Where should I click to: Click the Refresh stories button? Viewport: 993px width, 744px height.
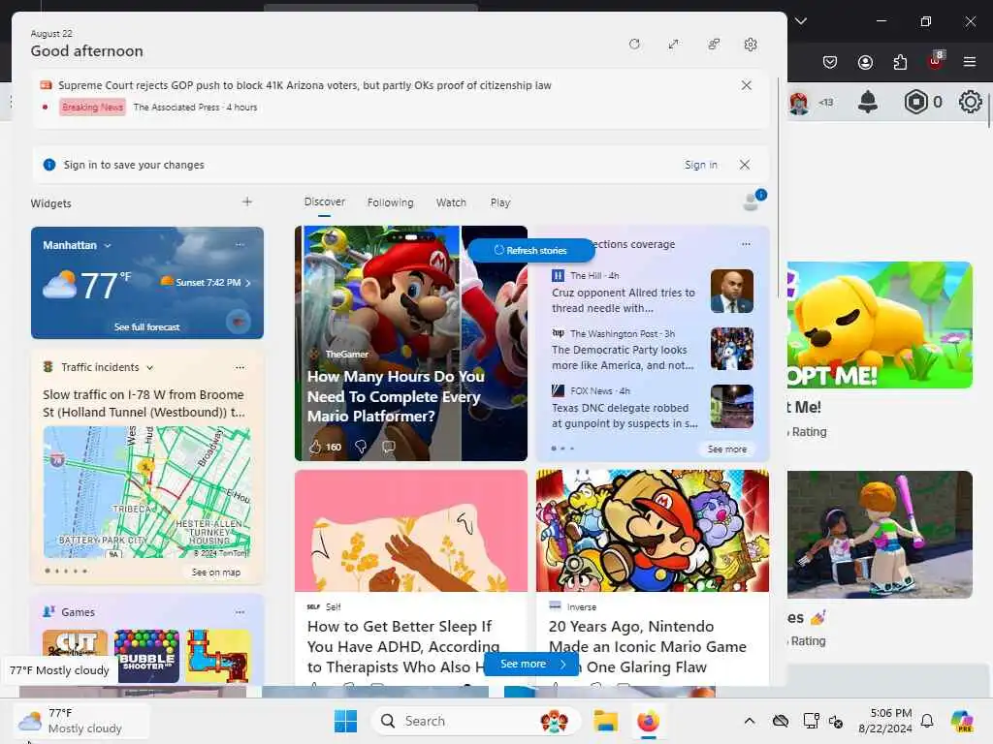click(x=530, y=251)
